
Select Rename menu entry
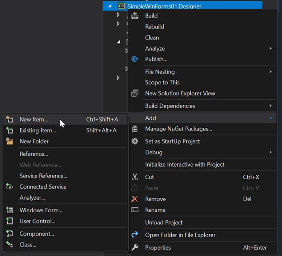click(x=202, y=210)
